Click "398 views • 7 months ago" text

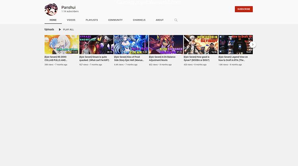[56, 65]
